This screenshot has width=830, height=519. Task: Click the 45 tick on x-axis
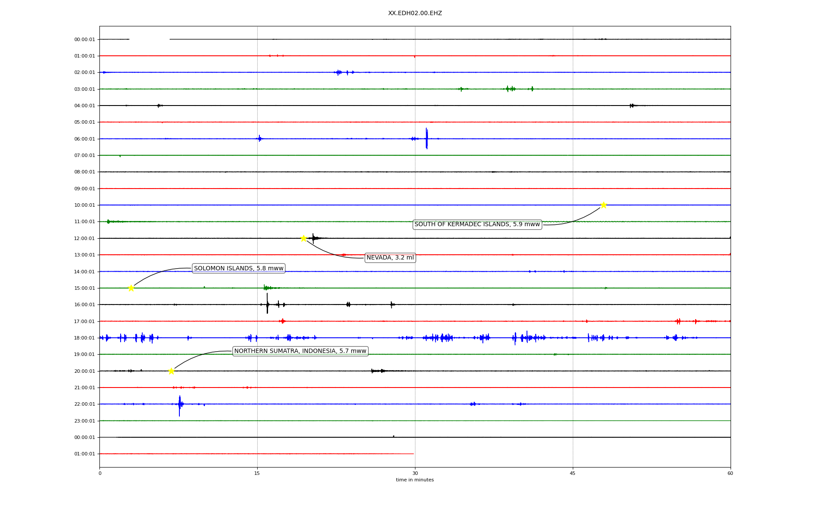pos(573,473)
